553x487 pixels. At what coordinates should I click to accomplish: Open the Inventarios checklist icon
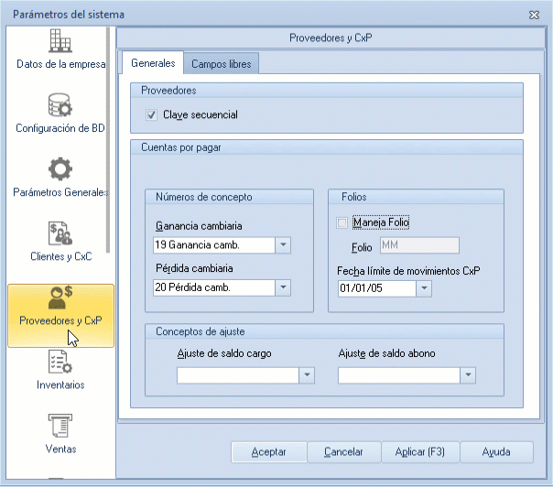[60, 362]
